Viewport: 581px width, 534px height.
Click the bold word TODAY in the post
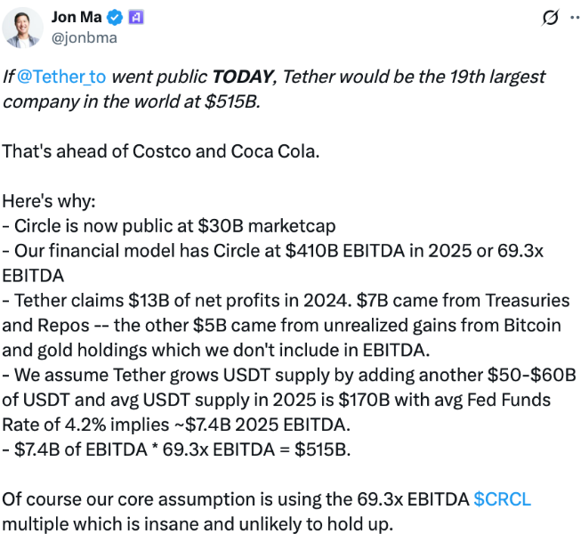pyautogui.click(x=243, y=77)
